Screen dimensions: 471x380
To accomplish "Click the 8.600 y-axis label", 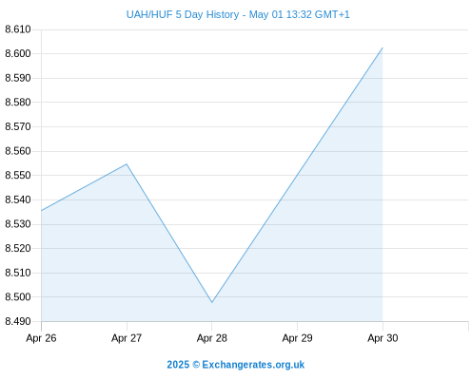I will [18, 53].
